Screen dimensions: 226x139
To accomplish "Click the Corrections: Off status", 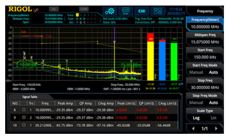I will [145, 22].
